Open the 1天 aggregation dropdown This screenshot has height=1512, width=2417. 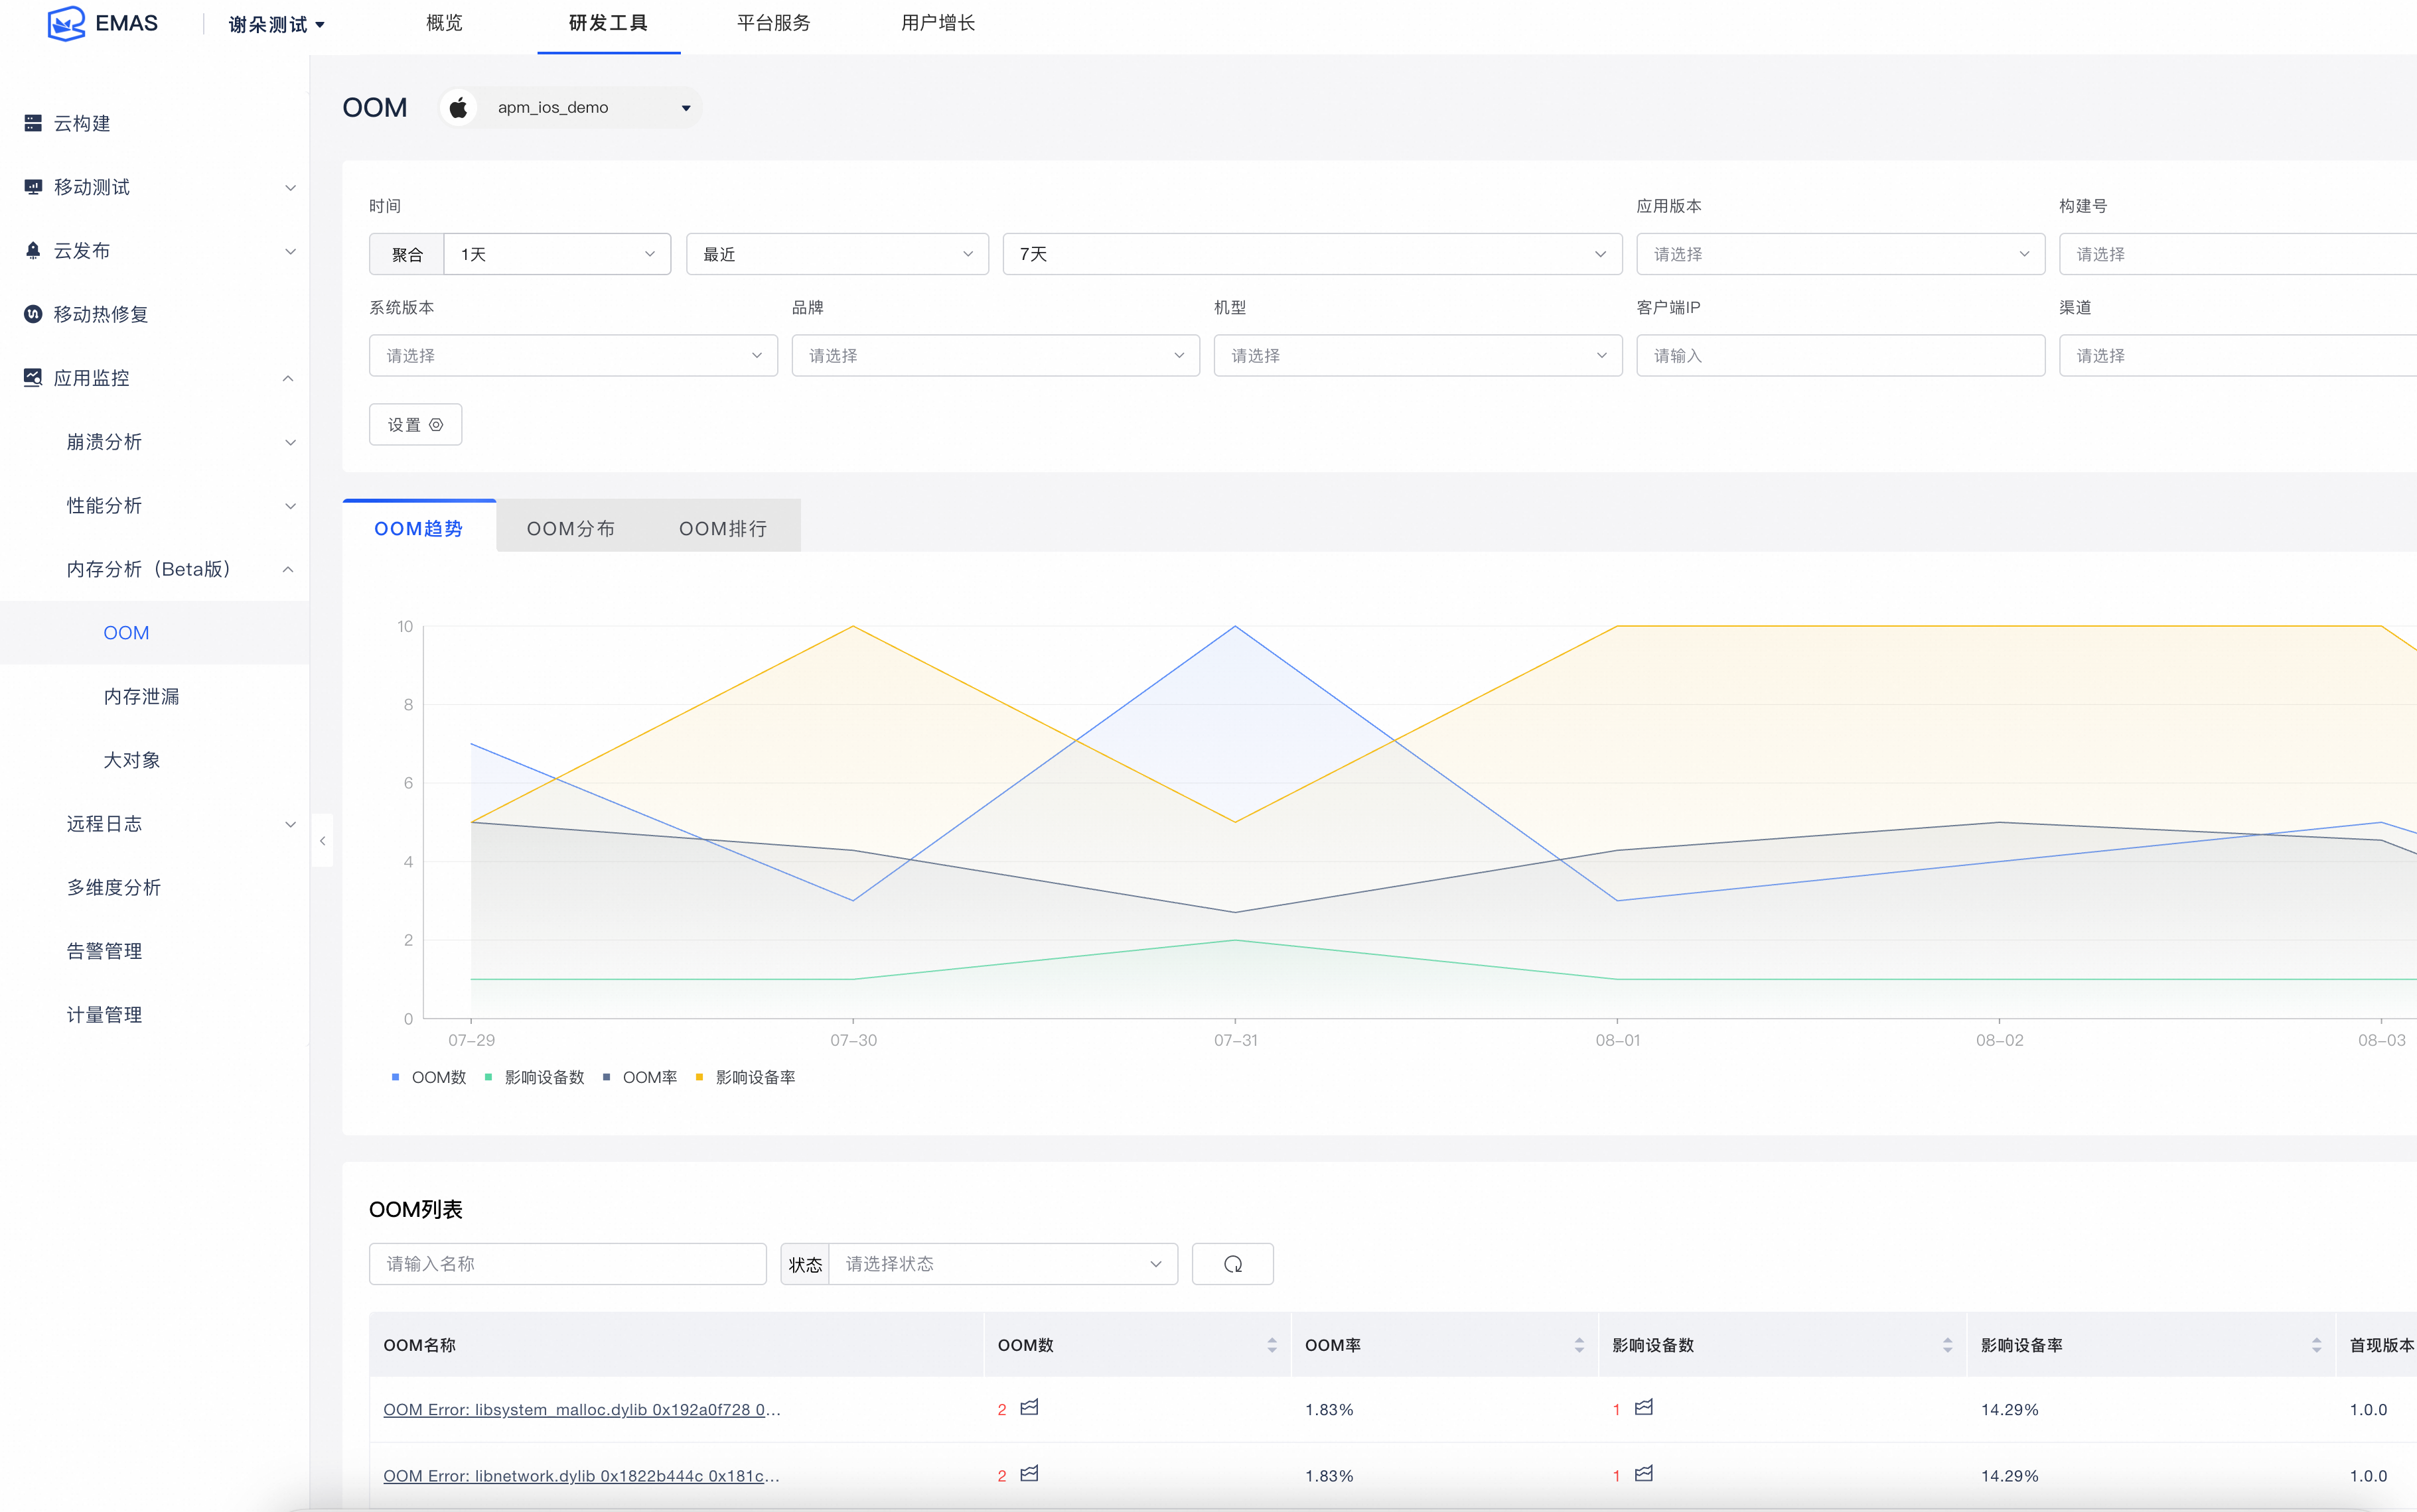(x=557, y=254)
